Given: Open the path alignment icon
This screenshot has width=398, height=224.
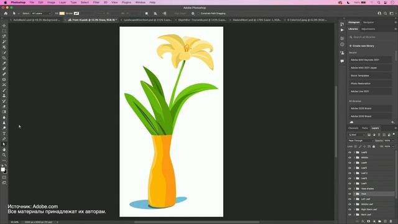Looking at the screenshot, I should click(x=155, y=14).
